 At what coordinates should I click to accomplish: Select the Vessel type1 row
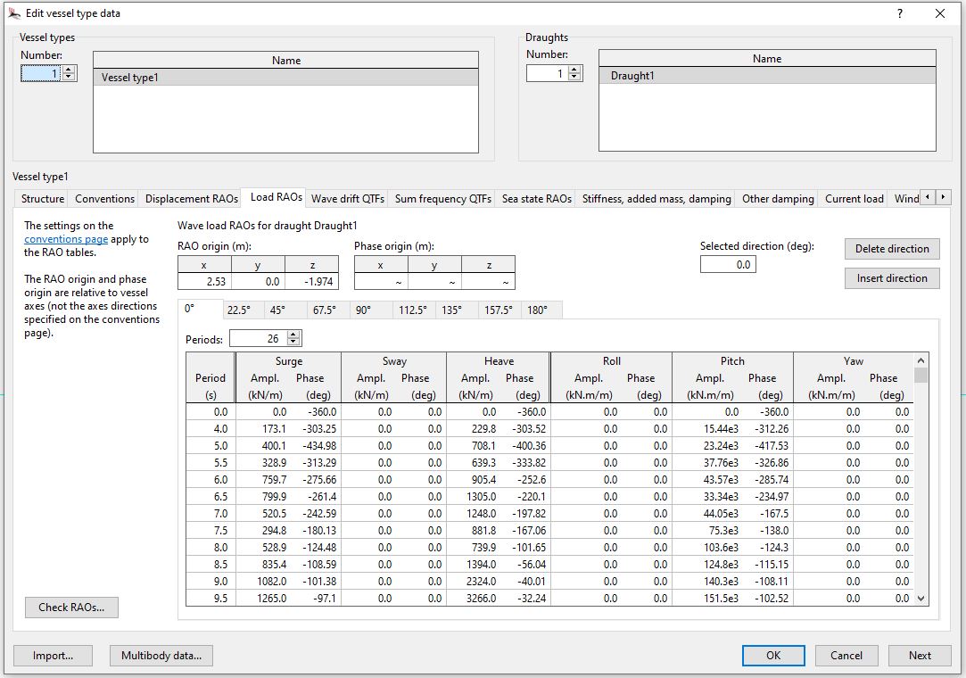(285, 77)
